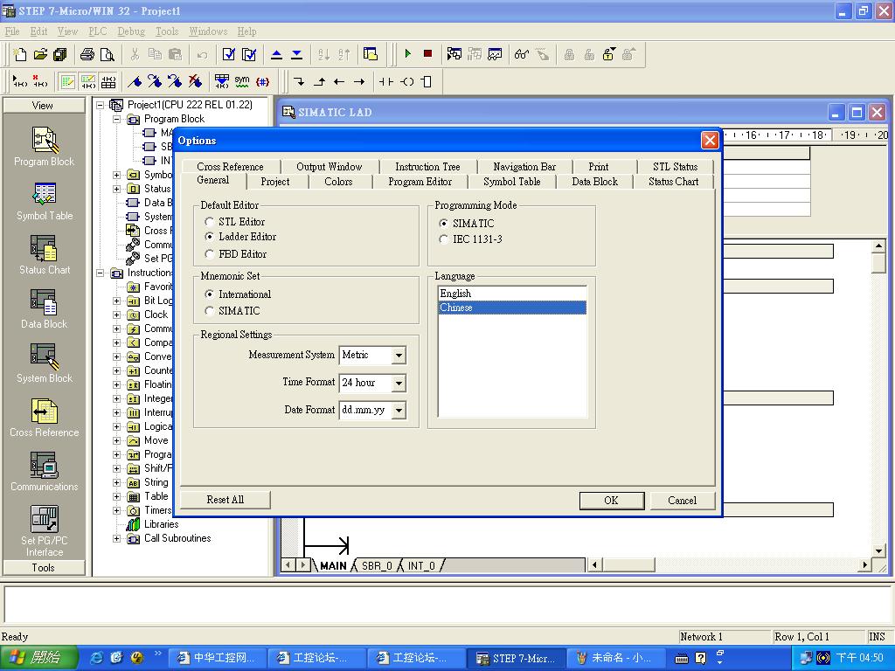
Task: Select Chinese in the Language list
Action: pos(512,308)
